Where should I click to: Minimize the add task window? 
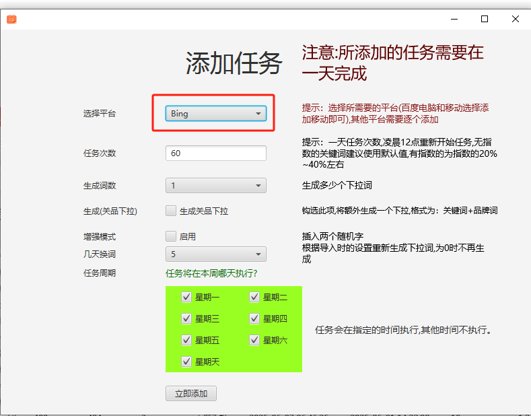[453, 20]
